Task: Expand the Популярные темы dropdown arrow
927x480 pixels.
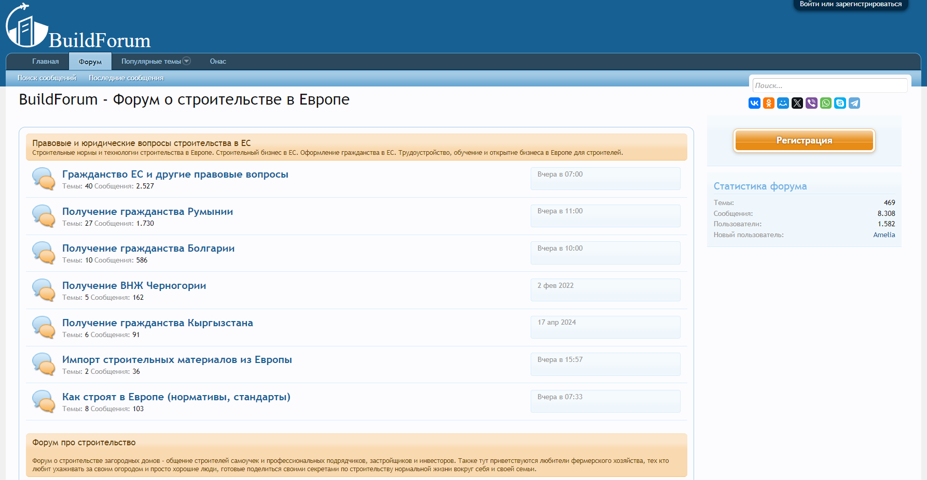Action: click(x=187, y=61)
